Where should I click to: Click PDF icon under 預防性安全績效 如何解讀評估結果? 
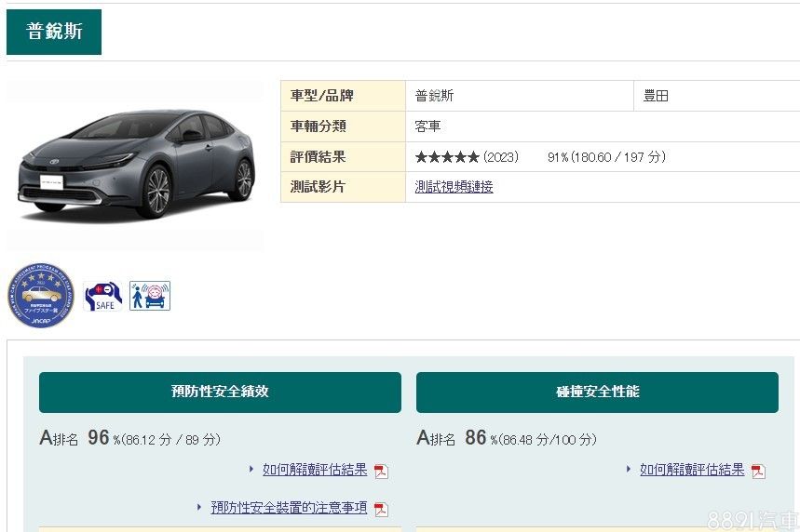381,471
